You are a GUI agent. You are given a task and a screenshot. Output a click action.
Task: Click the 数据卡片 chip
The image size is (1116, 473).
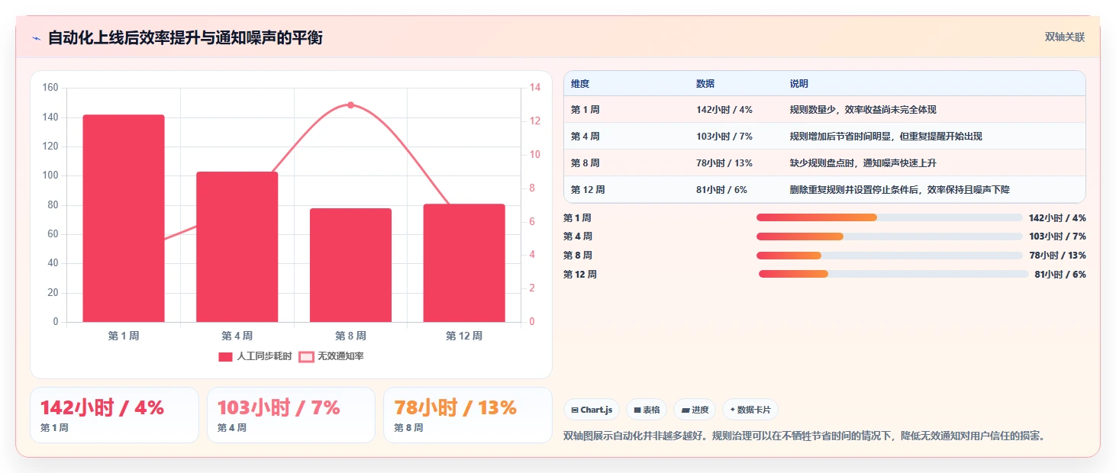tap(750, 410)
